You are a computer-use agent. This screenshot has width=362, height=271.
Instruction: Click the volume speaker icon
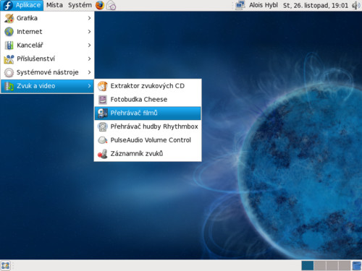tap(356, 5)
